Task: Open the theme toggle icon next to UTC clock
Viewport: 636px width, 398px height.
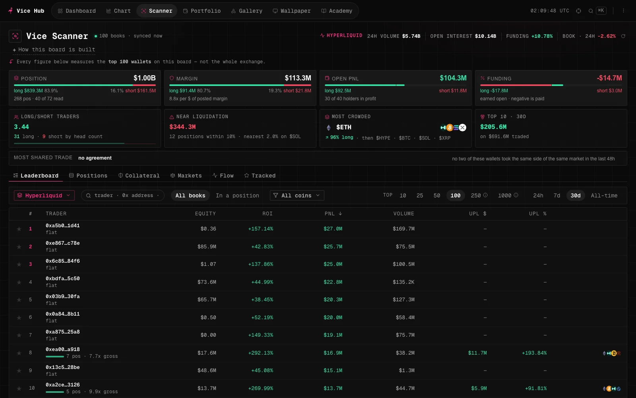Action: click(x=578, y=11)
